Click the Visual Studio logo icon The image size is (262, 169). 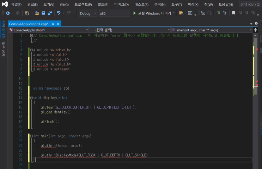click(x=5, y=4)
